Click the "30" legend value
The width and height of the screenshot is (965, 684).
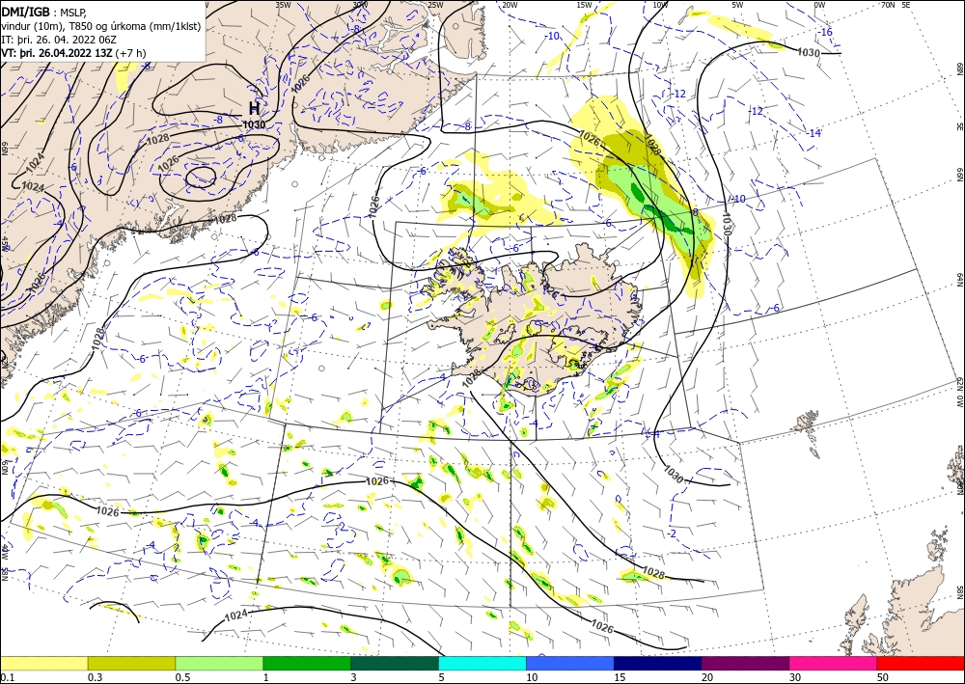[795, 677]
